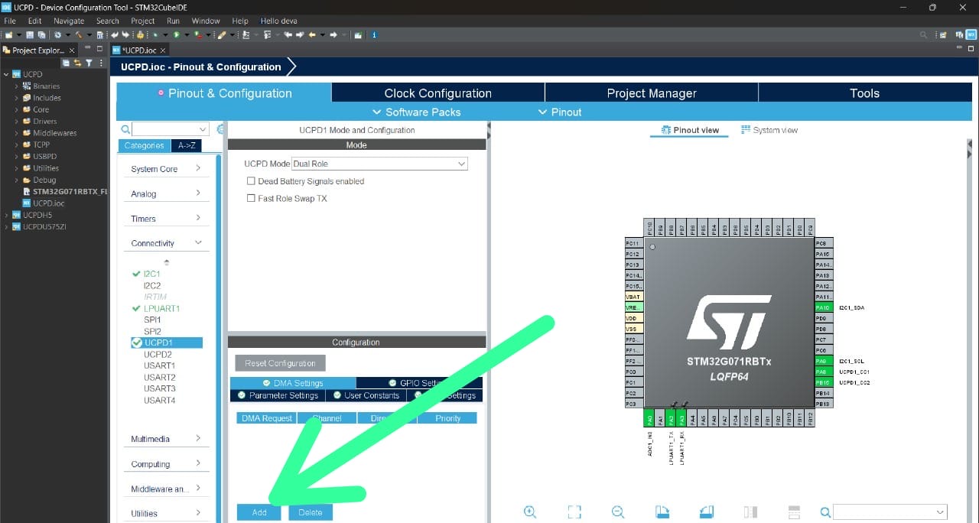The image size is (979, 523).
Task: Rotate the chip clockwise
Action: pyautogui.click(x=662, y=512)
